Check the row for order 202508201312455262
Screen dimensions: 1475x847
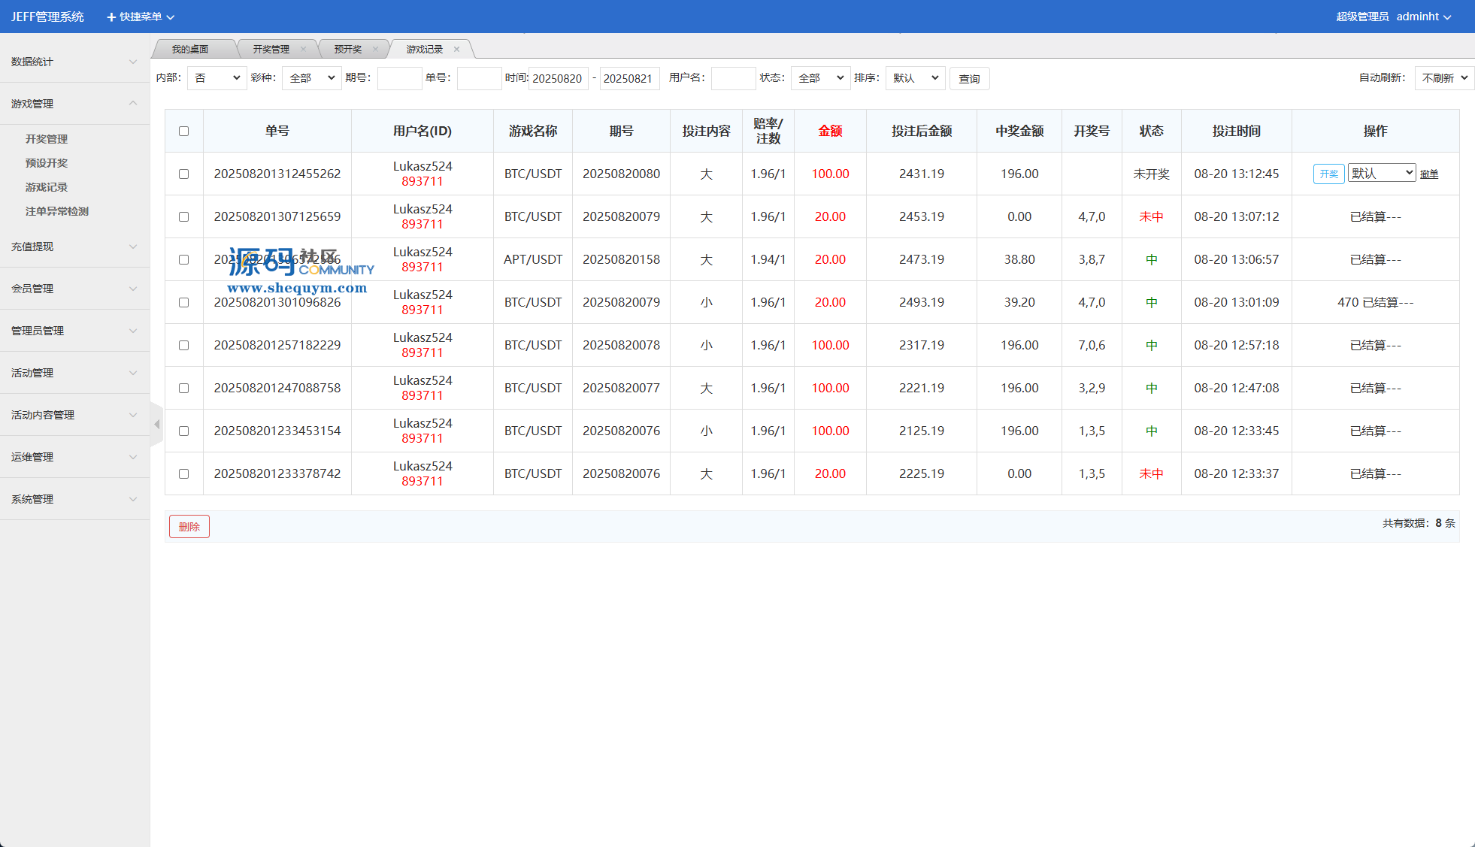(184, 174)
